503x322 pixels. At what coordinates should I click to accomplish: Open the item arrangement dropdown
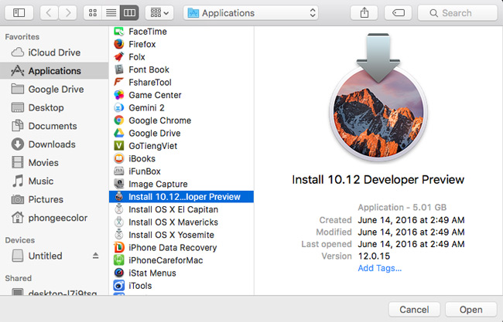click(159, 13)
